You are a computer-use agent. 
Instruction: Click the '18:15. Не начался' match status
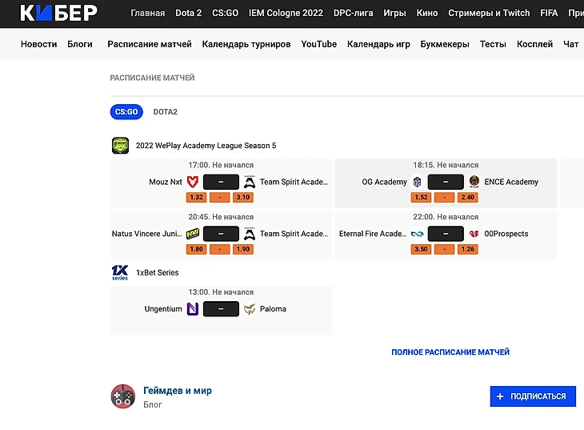tap(446, 165)
